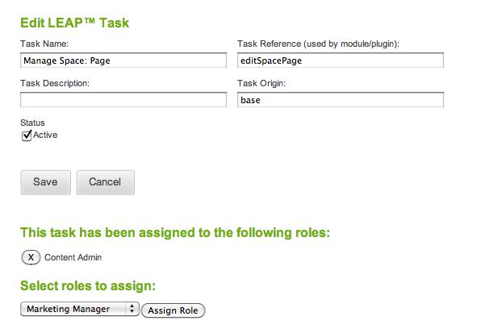Open the Marketing Manager role dropdown
477x333 pixels.
[80, 309]
